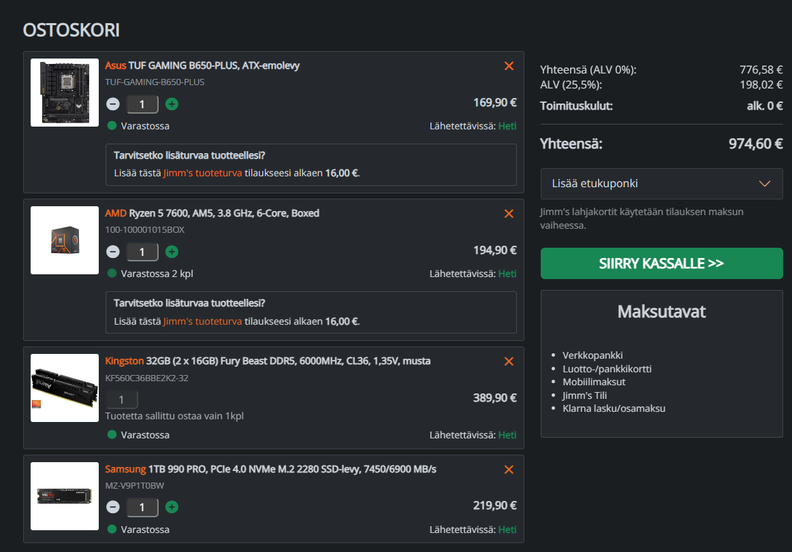Image resolution: width=792 pixels, height=552 pixels.
Task: Click the Toimituskulut 'alk. 0 €' value
Action: pos(765,106)
